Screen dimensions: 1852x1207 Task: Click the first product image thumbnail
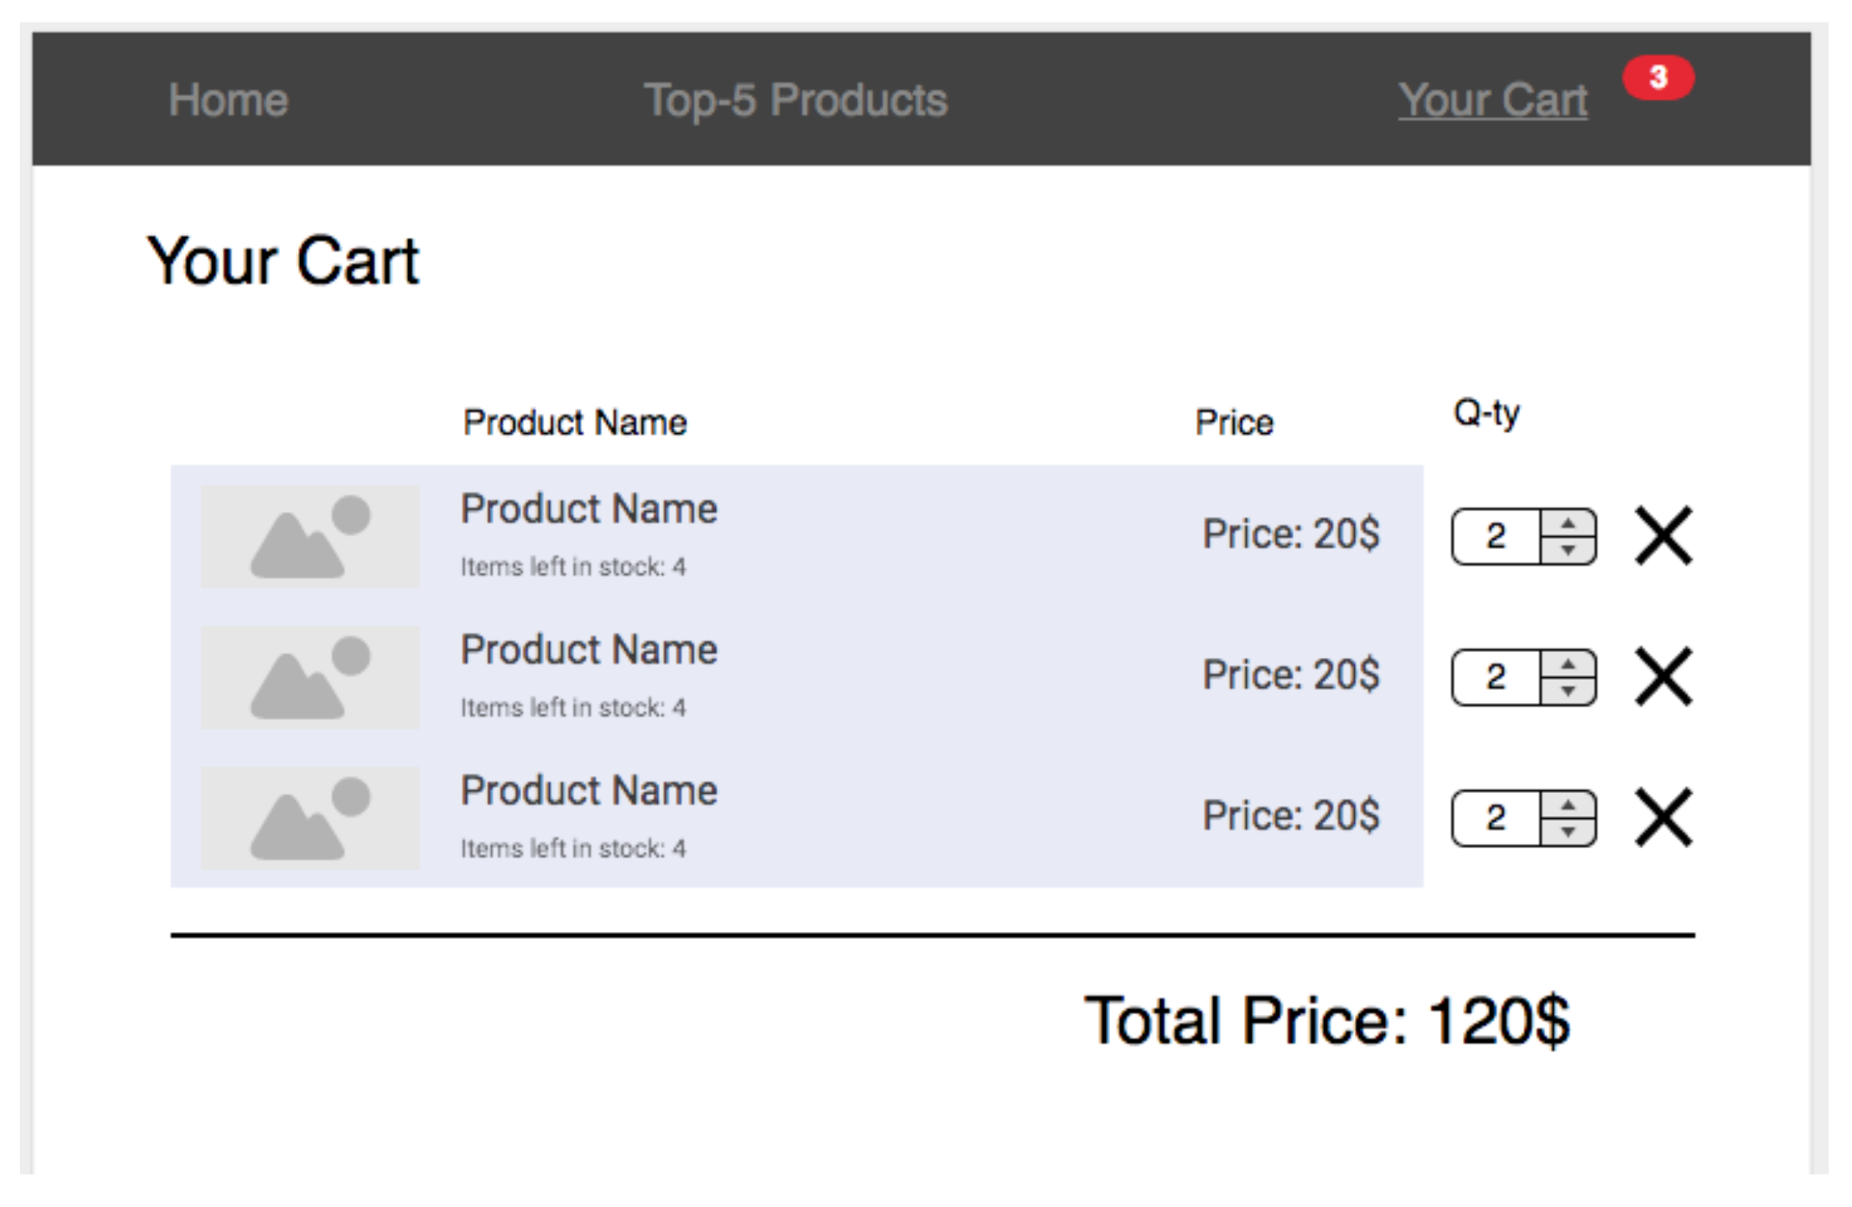click(310, 536)
